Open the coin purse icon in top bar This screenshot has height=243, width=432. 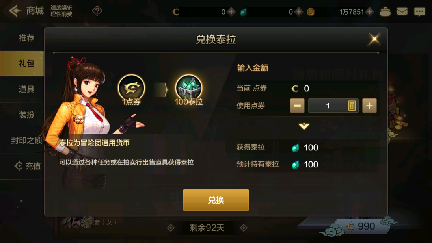[385, 12]
